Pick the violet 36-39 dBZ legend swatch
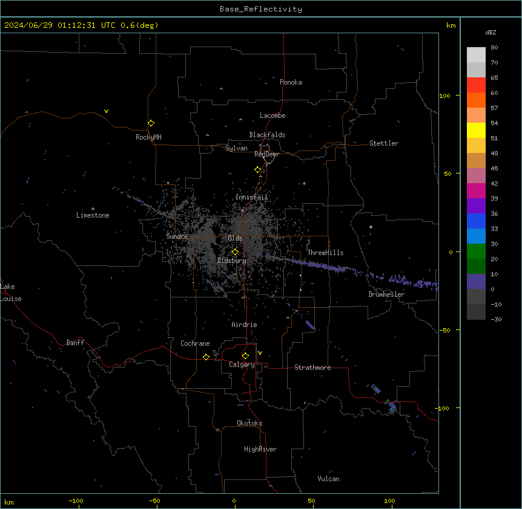Screen dimensions: 522x509 (x=476, y=206)
